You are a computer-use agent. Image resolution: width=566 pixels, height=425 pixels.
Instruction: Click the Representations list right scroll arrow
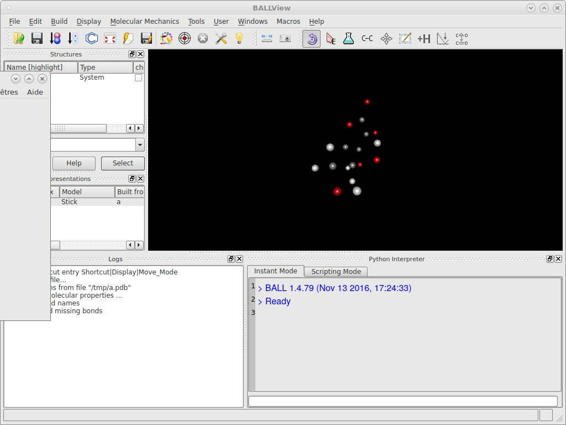139,245
